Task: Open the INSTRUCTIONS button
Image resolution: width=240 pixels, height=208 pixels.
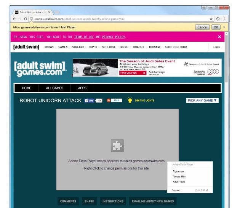Action: [x=113, y=201]
